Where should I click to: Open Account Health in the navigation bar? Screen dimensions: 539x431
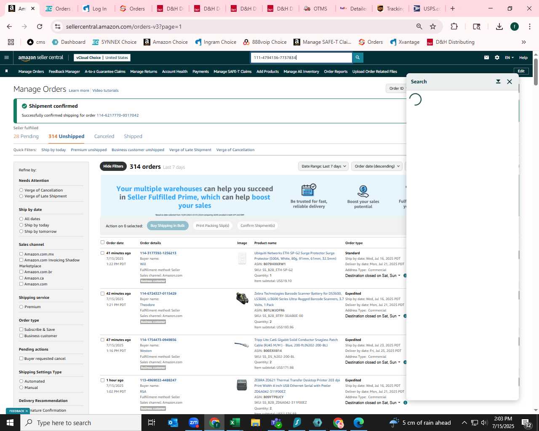pyautogui.click(x=175, y=72)
